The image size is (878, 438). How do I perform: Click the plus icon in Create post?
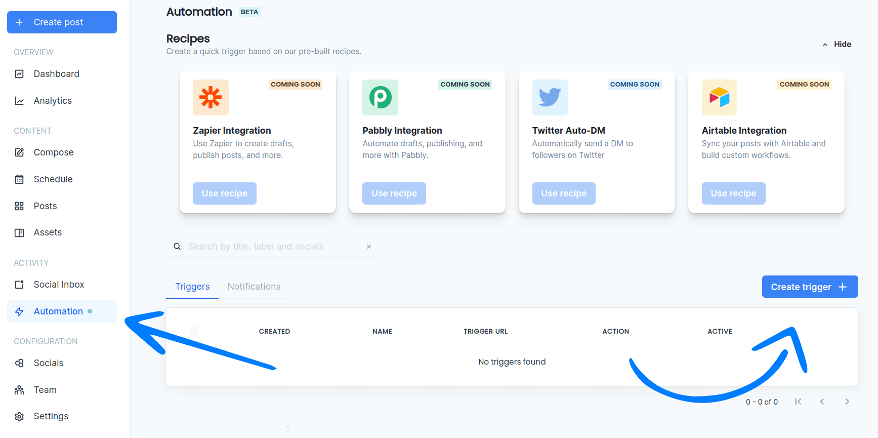click(x=19, y=22)
